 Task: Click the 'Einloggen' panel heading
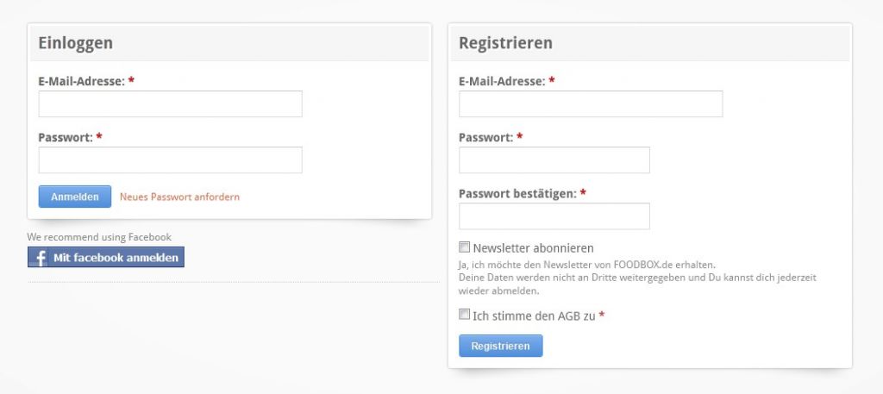[76, 43]
